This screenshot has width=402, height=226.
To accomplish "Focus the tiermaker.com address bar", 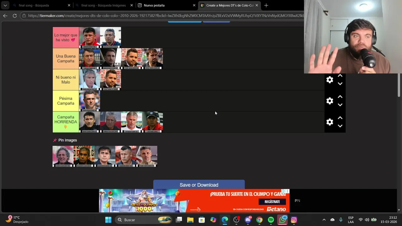I will [166, 15].
